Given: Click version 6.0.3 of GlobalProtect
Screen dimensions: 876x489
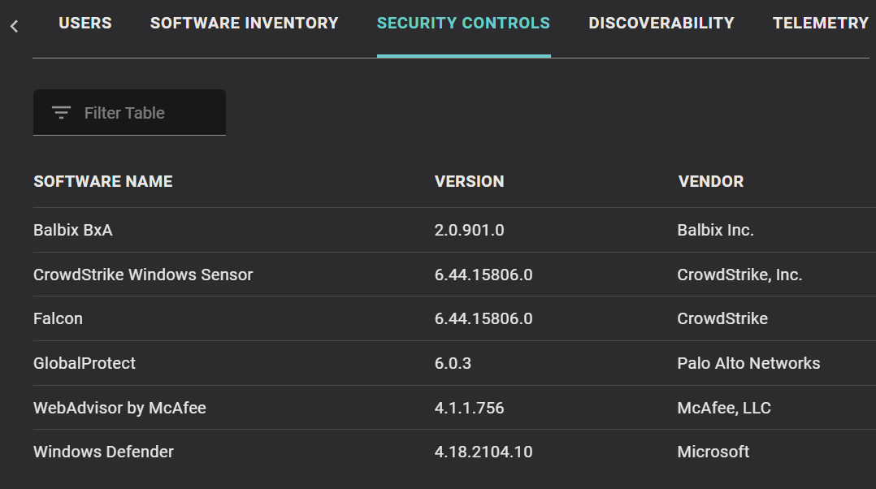Looking at the screenshot, I should coord(453,363).
